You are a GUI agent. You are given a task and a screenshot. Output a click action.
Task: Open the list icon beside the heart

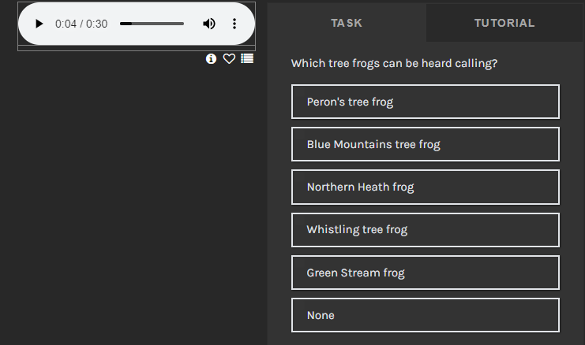click(x=247, y=58)
